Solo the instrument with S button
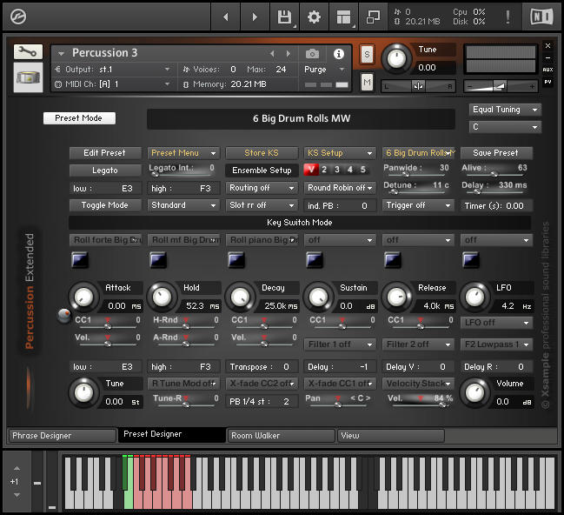The height and width of the screenshot is (515, 564). pyautogui.click(x=367, y=55)
